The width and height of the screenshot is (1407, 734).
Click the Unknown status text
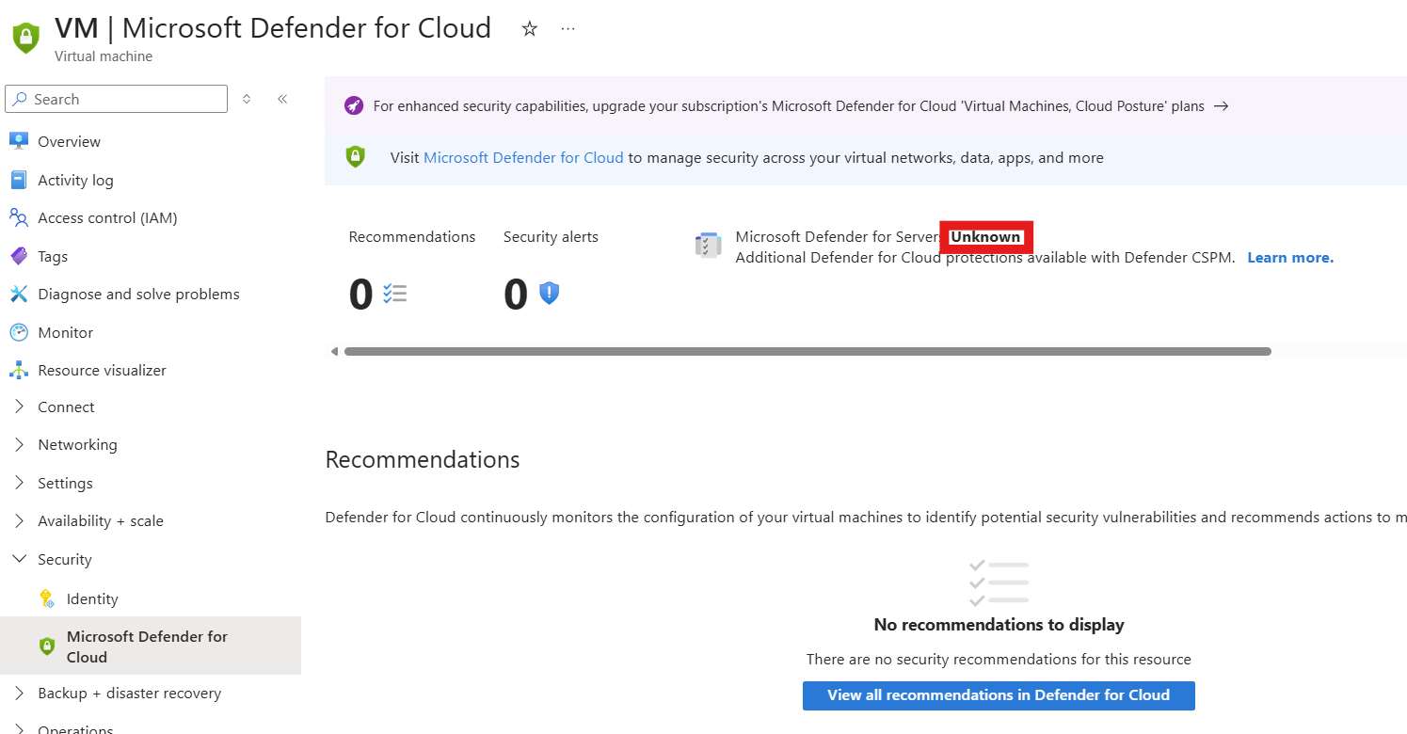click(985, 236)
